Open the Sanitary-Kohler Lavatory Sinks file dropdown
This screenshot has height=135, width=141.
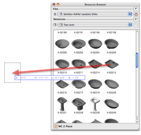pos(95,14)
